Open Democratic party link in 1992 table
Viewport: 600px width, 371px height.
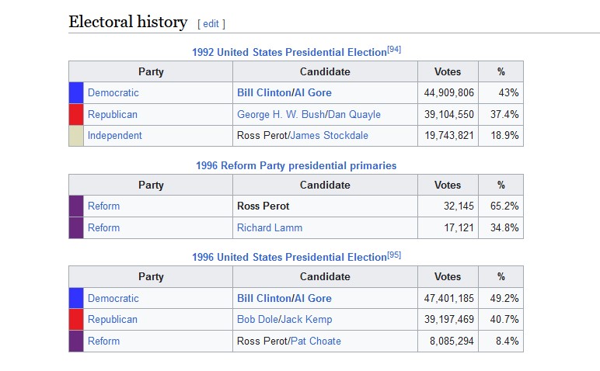pos(113,93)
